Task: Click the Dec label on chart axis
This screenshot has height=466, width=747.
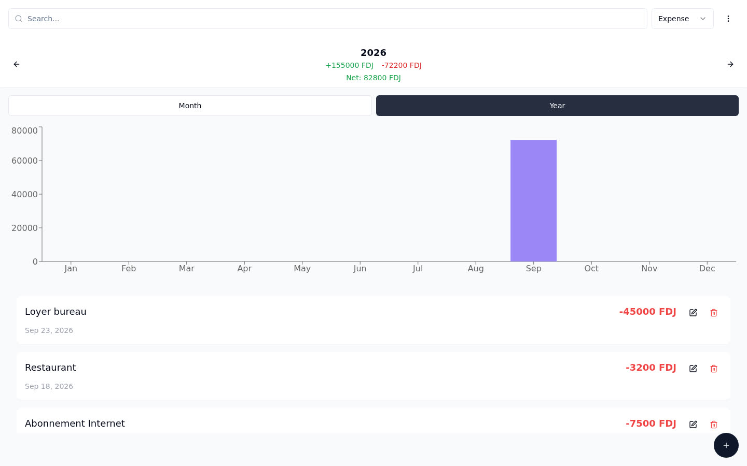Action: point(707,268)
